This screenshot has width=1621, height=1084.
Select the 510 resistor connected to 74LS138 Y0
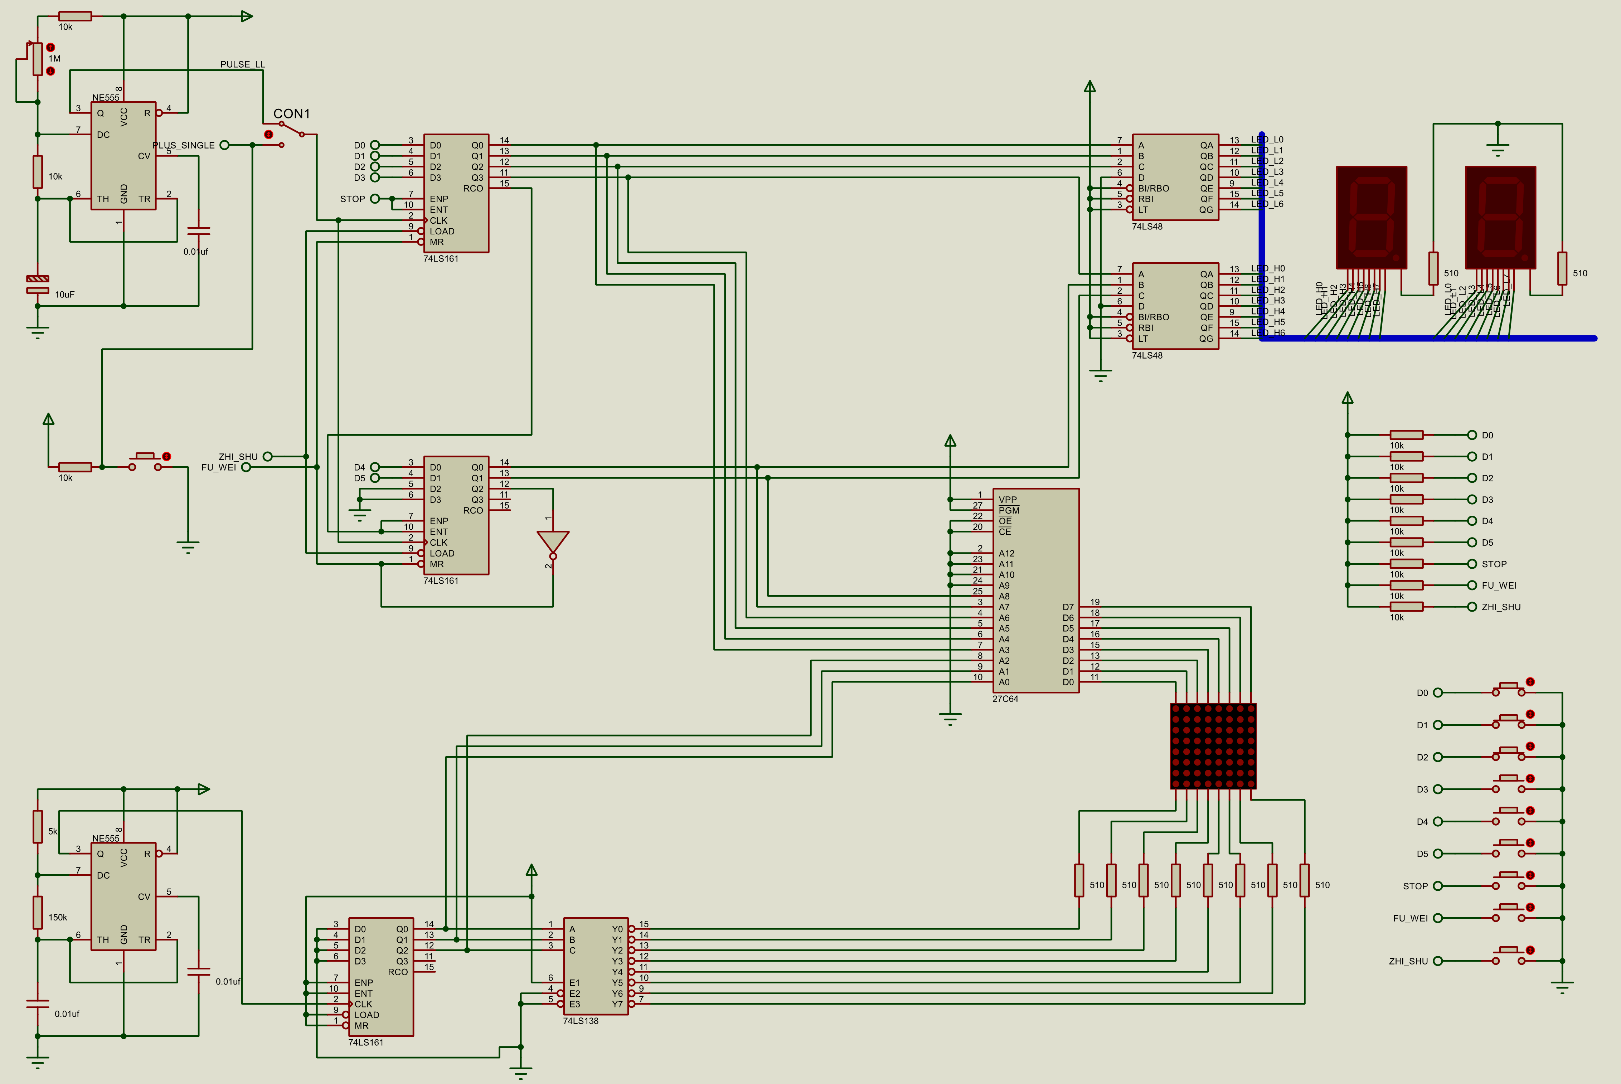(x=1079, y=880)
